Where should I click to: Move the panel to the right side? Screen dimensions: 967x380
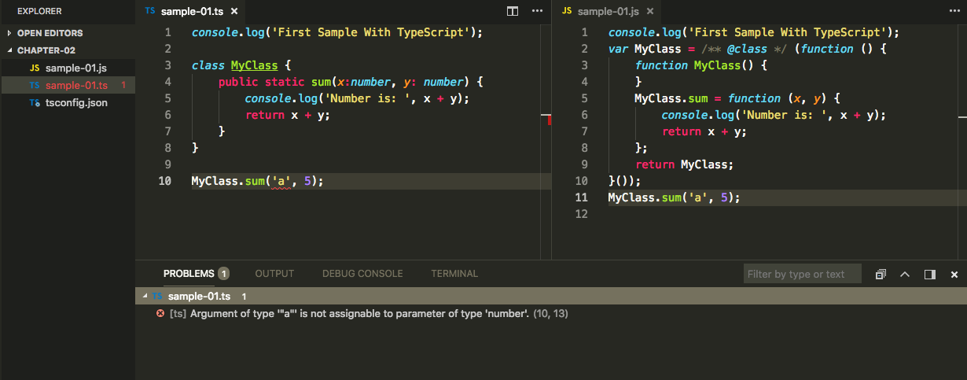coord(930,275)
